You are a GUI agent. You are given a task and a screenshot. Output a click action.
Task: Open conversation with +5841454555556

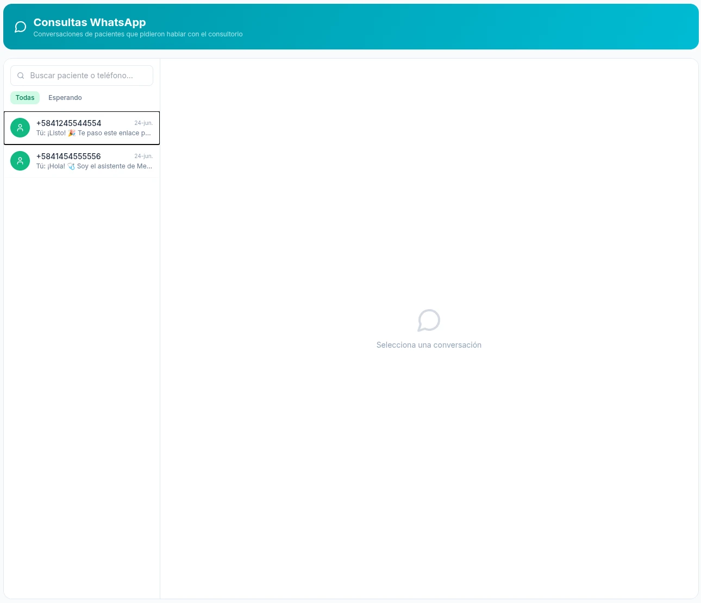[82, 161]
